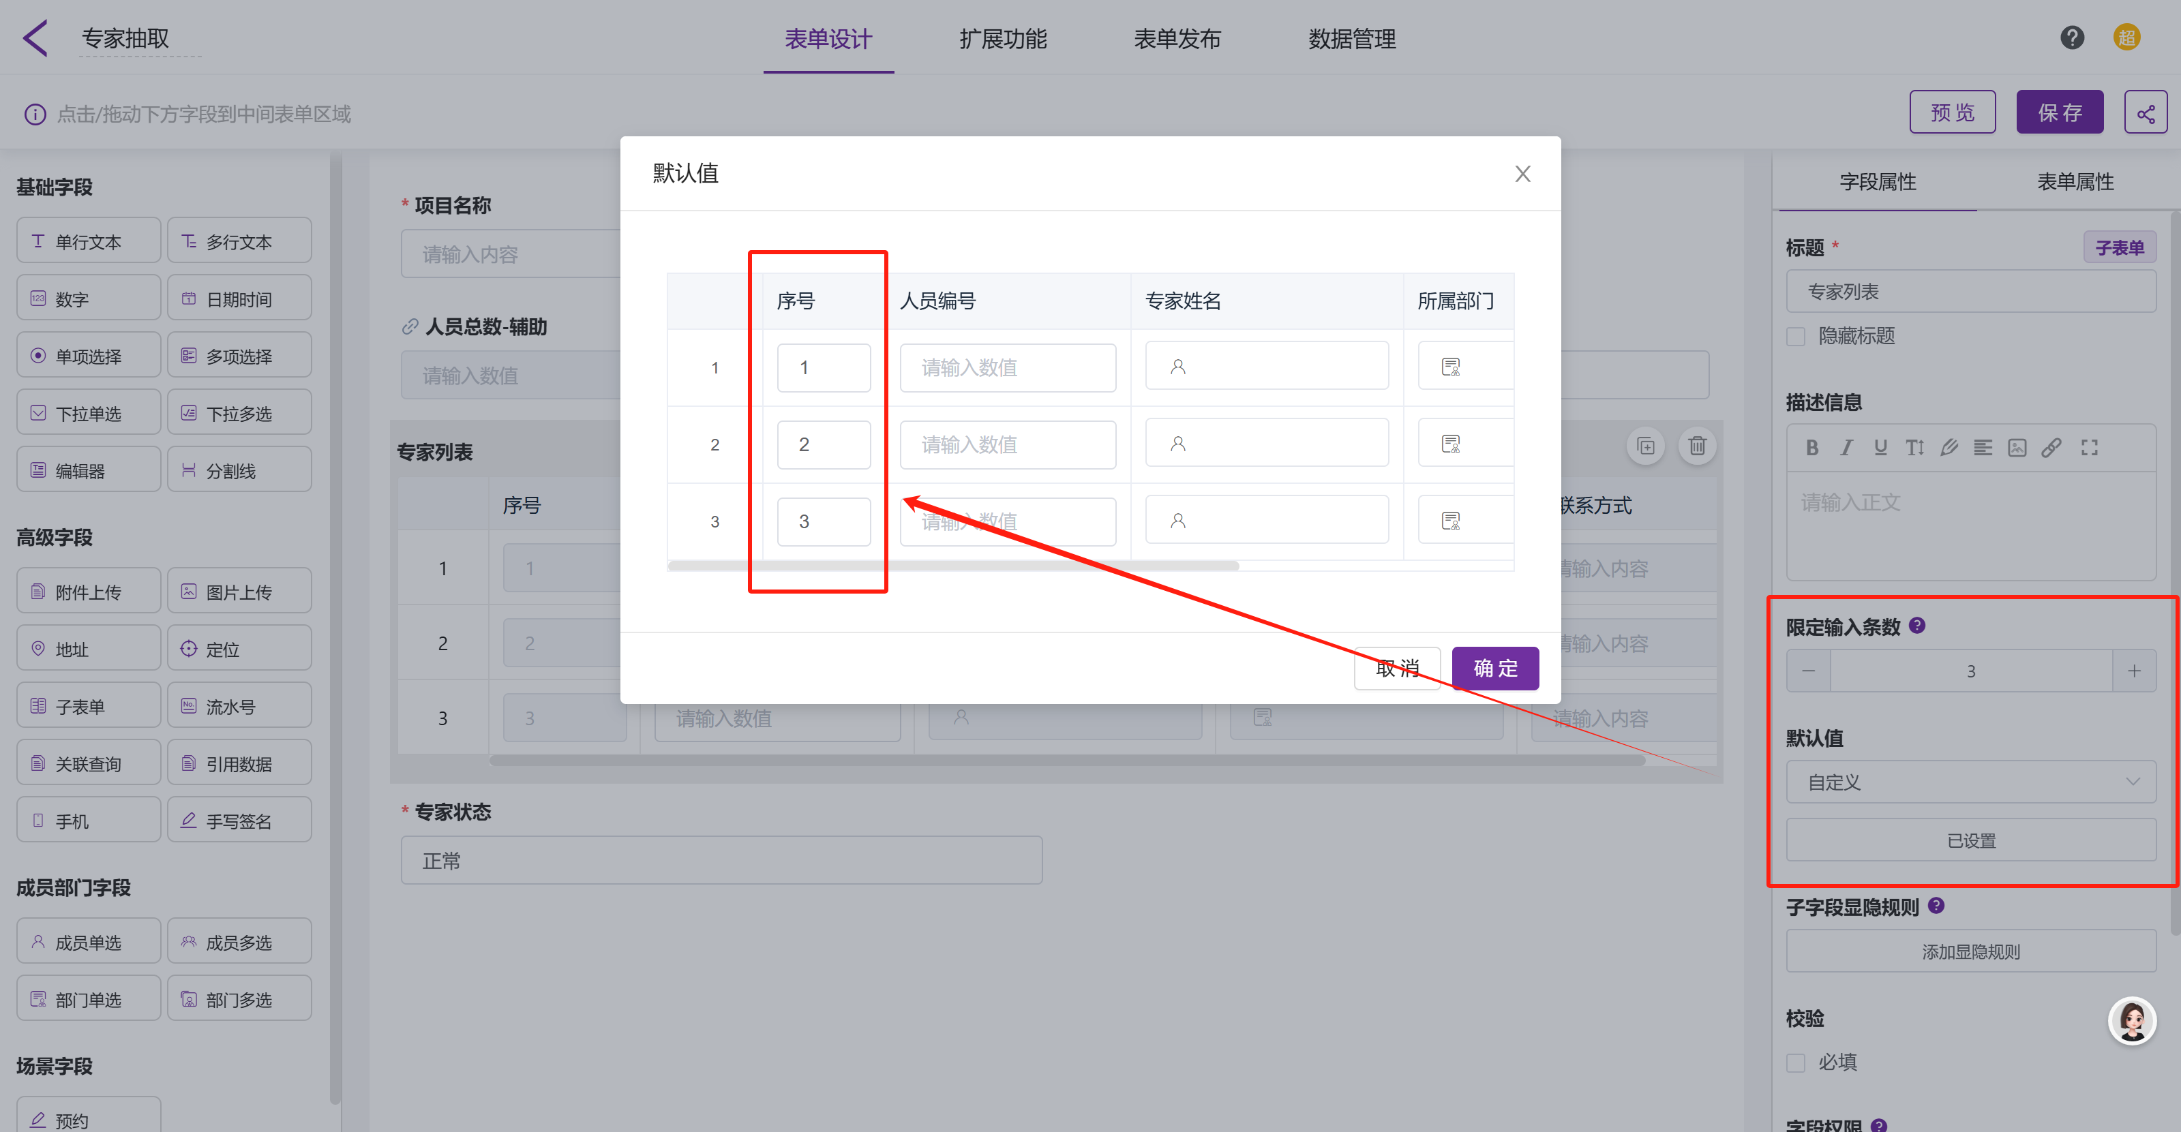Open the help question mark icon
Image resolution: width=2181 pixels, height=1132 pixels.
(x=2072, y=38)
